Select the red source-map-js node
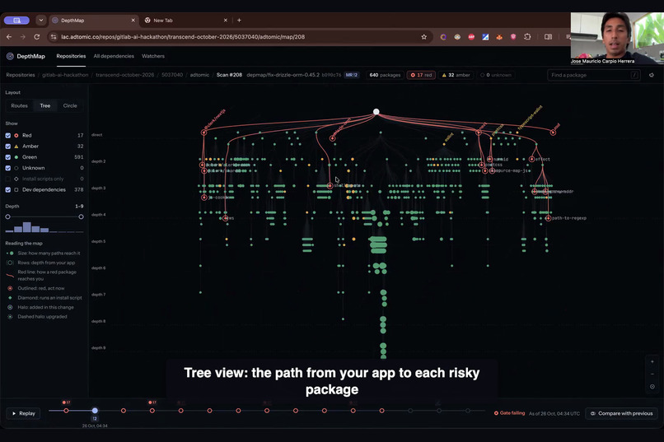This screenshot has height=442, width=664. coord(492,170)
